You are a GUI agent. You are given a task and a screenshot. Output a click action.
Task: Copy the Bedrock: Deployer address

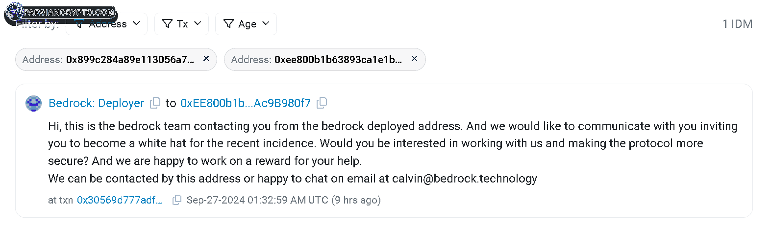pos(155,103)
